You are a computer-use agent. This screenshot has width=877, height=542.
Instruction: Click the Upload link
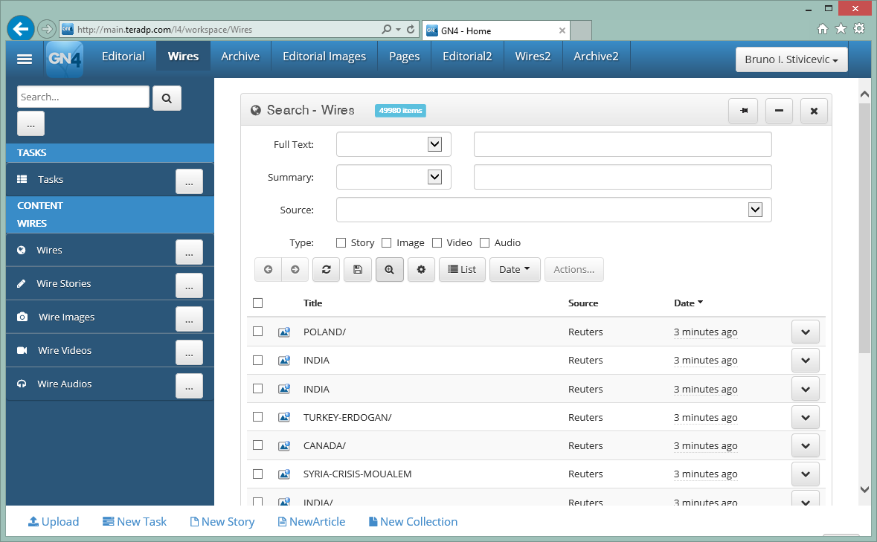(54, 521)
